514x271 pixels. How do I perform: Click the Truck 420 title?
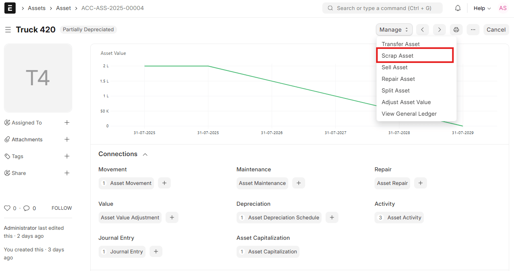[36, 30]
